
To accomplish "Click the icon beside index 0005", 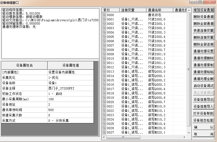I will click(x=104, y=37).
